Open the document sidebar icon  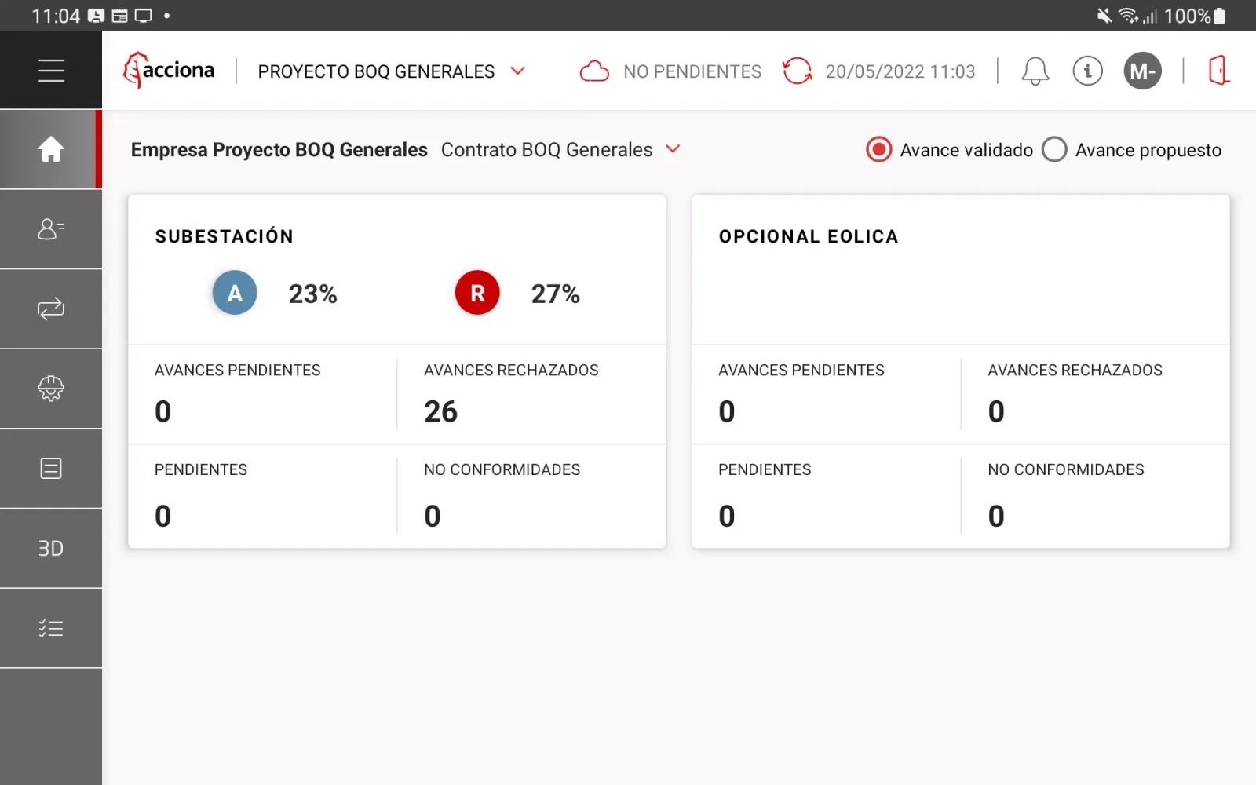point(51,469)
